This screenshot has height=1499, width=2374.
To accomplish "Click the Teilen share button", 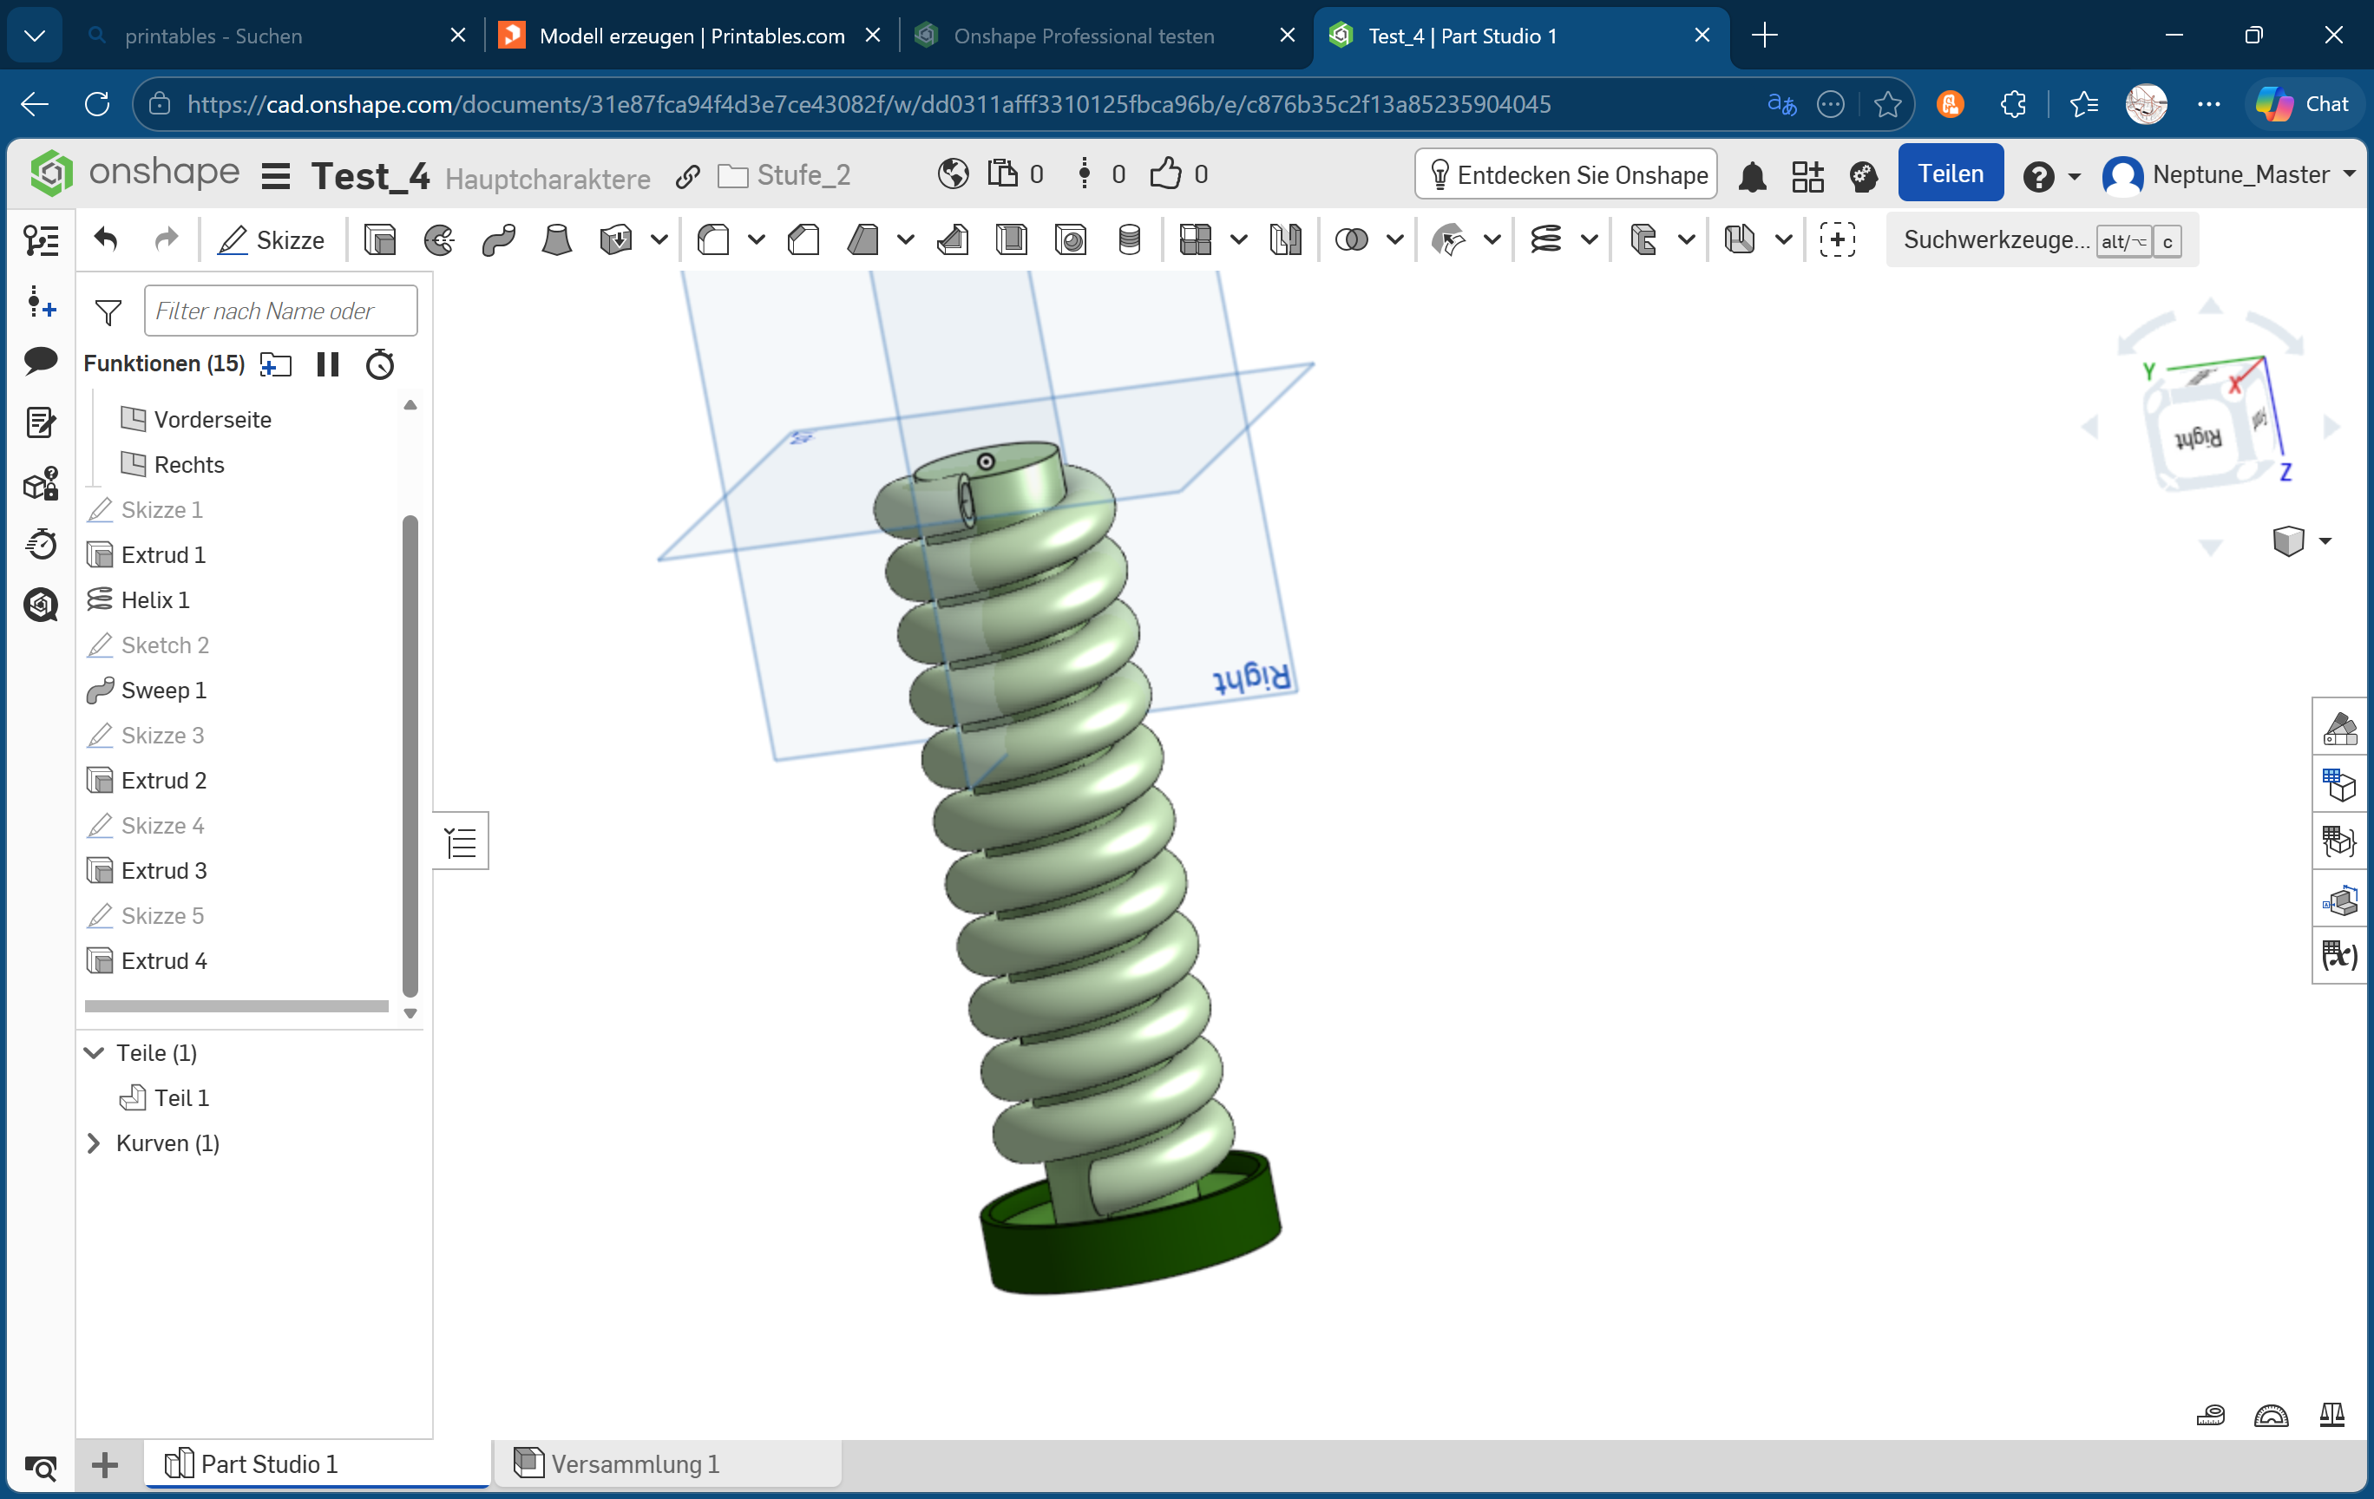I will (1950, 174).
